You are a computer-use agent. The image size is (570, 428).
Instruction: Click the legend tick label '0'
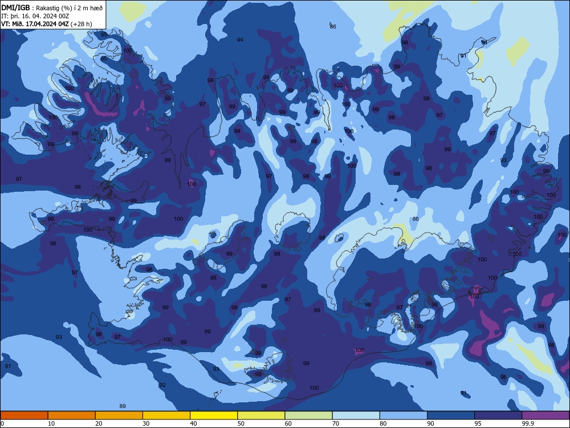click(x=2, y=423)
